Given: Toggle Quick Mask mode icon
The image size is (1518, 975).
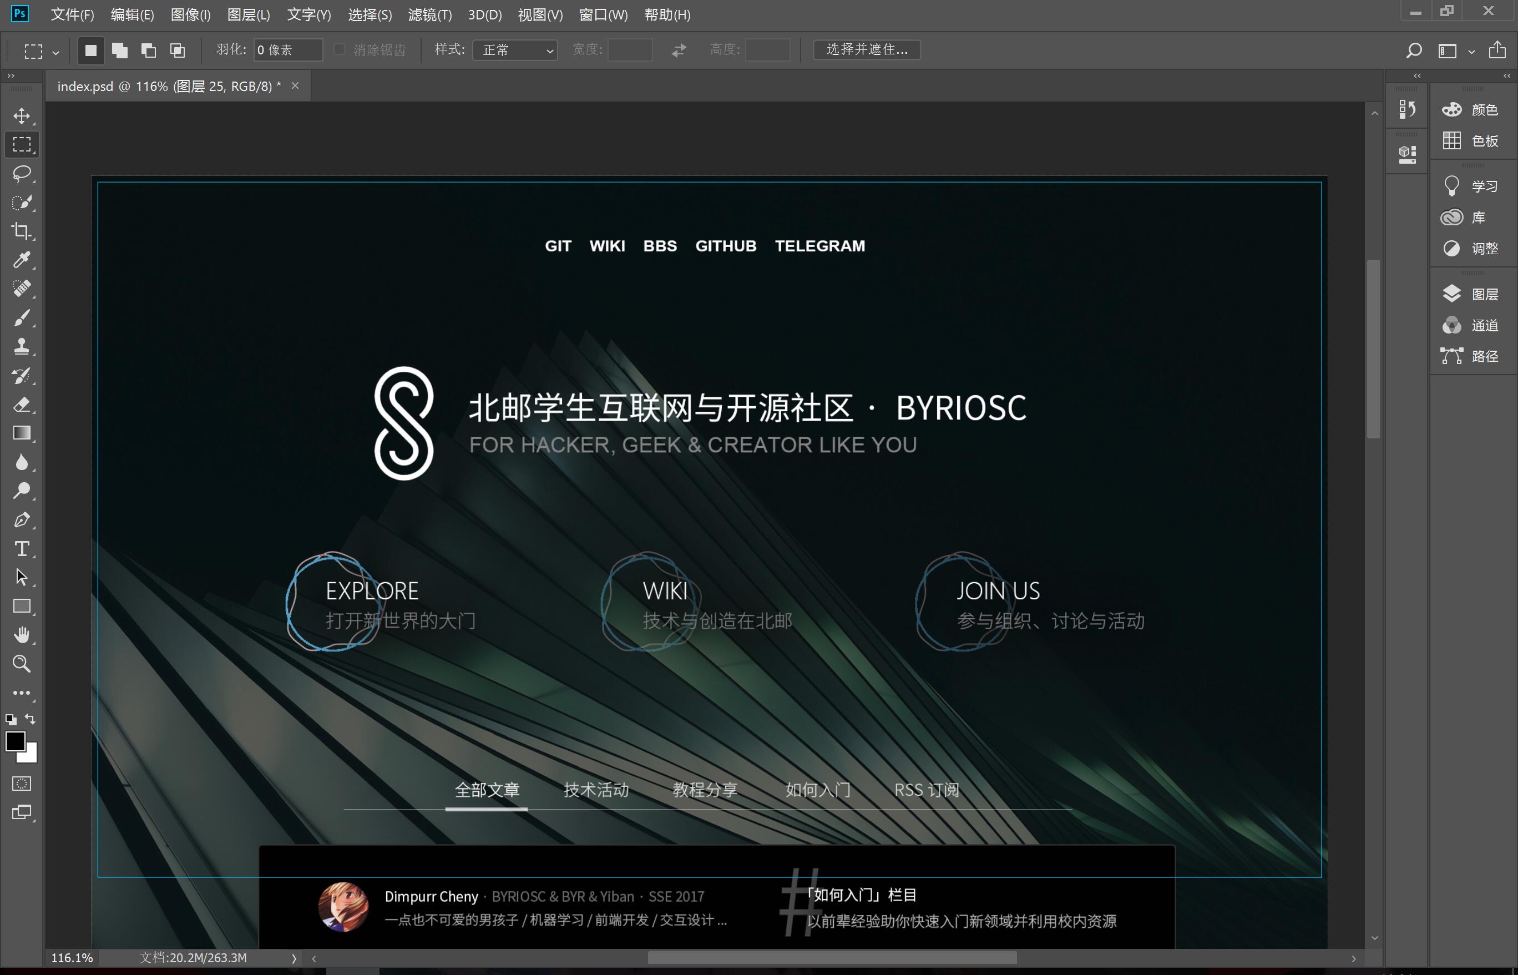Looking at the screenshot, I should (x=22, y=784).
